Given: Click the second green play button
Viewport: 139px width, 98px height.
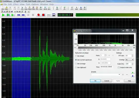Looking at the screenshot, I should pos(8,15).
